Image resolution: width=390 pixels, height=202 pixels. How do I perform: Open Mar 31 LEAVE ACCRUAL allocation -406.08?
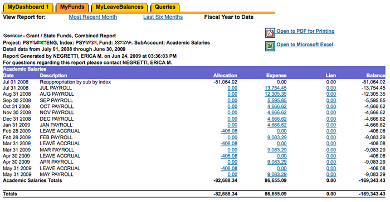(x=229, y=144)
